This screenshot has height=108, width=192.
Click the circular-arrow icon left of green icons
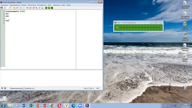pos(42,8)
